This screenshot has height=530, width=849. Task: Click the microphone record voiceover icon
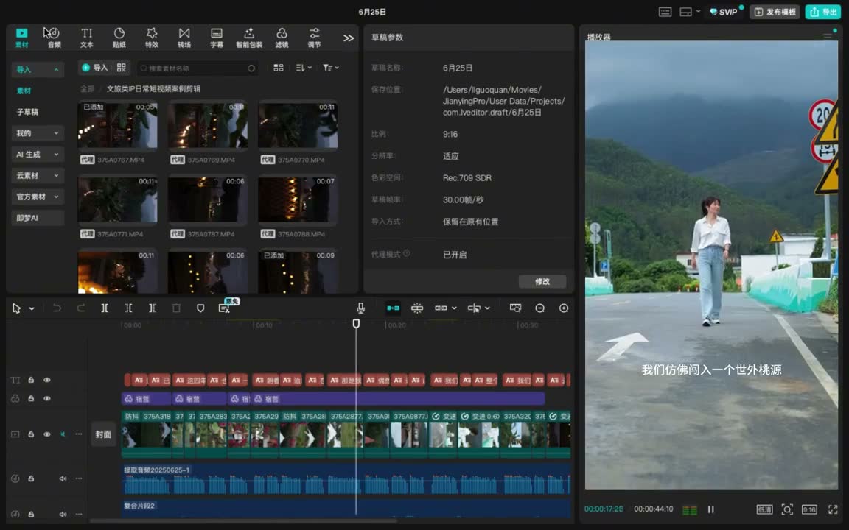[x=360, y=308]
